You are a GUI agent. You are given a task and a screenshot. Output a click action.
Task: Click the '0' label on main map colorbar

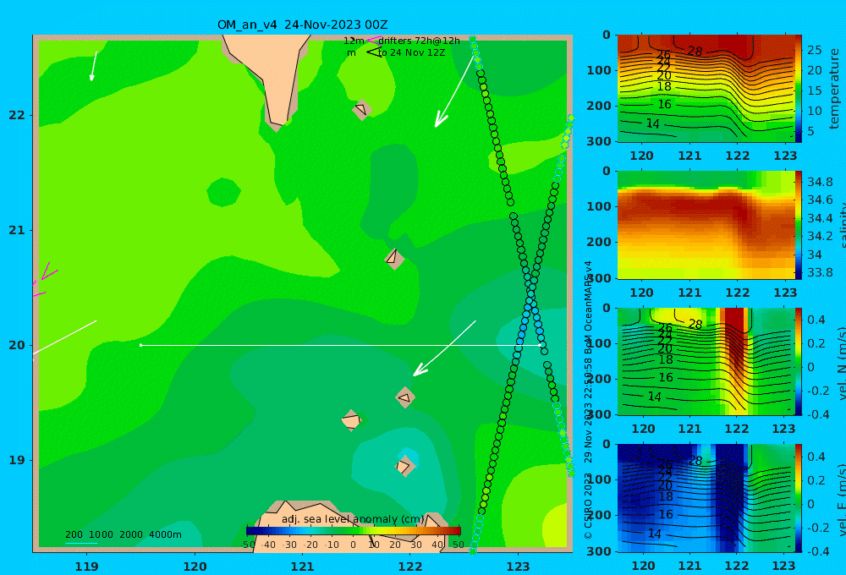coord(353,545)
